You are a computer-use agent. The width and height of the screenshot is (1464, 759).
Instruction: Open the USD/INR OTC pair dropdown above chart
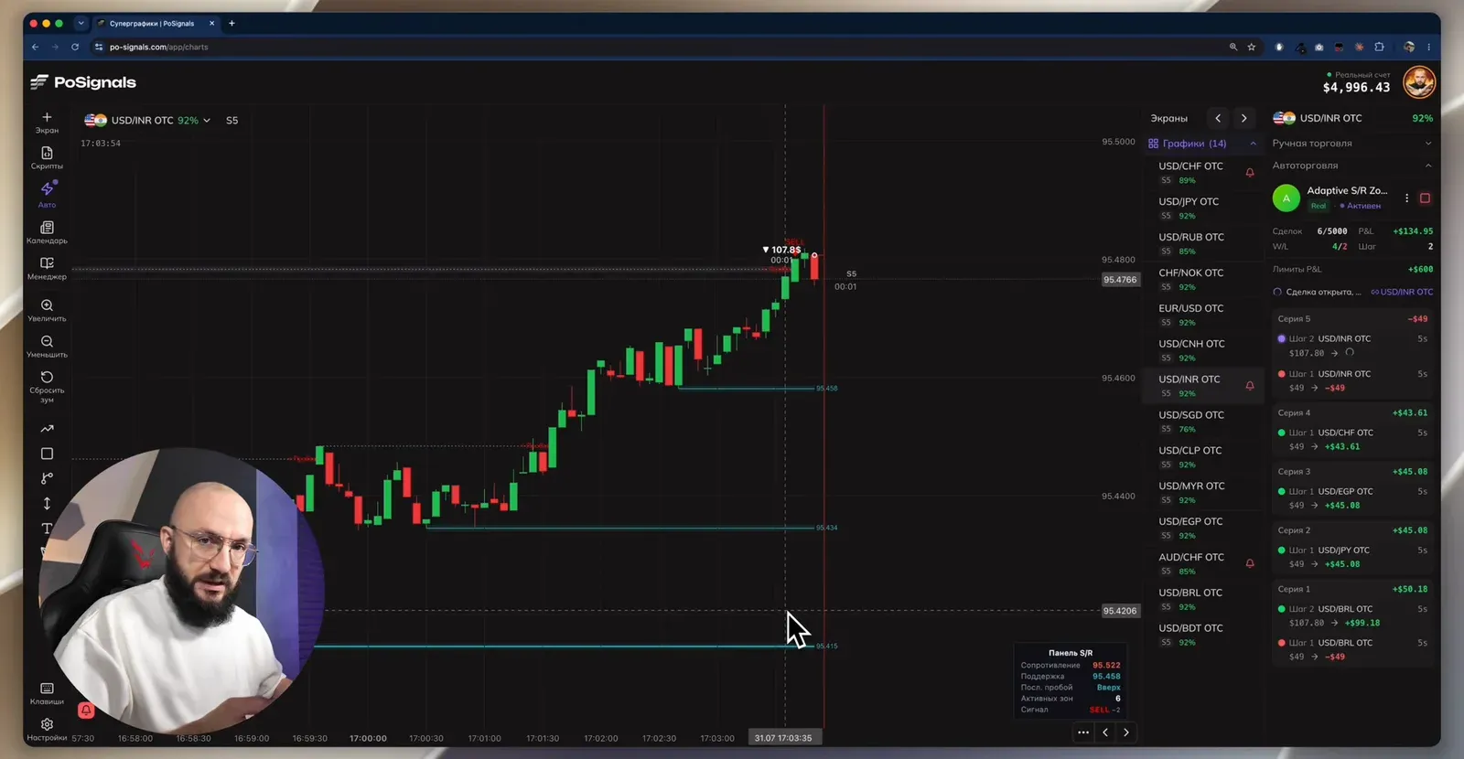click(x=148, y=120)
